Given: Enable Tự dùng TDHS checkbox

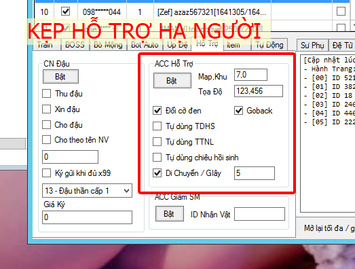Looking at the screenshot, I should (x=157, y=126).
